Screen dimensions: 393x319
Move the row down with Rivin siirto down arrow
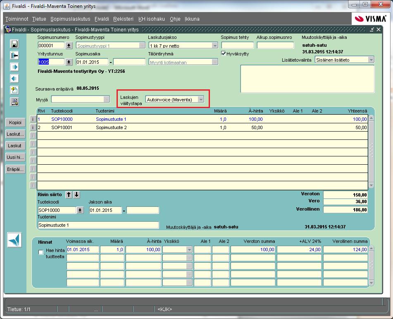click(77, 194)
